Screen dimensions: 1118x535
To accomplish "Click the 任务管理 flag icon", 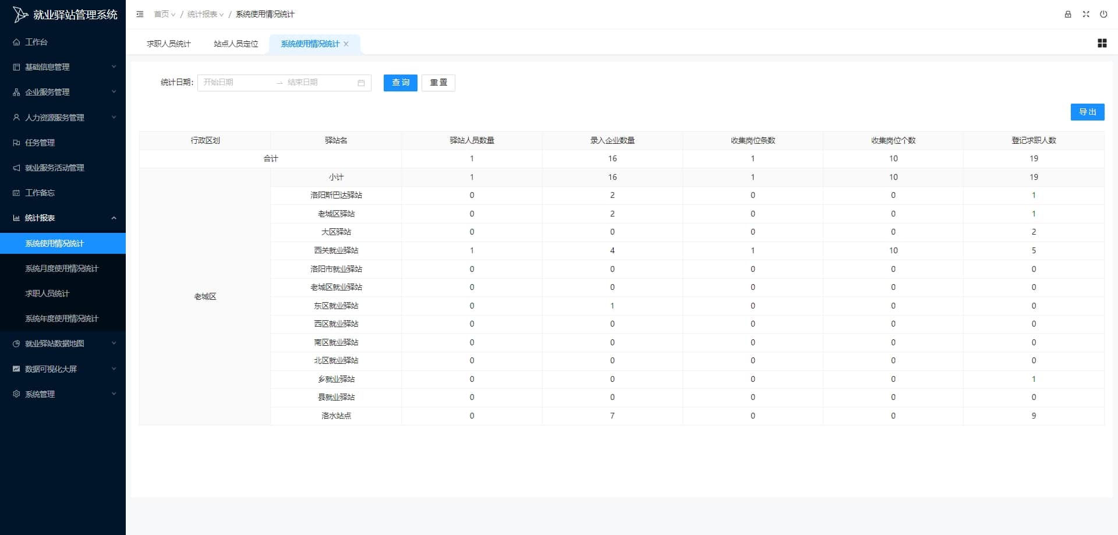I will point(16,143).
